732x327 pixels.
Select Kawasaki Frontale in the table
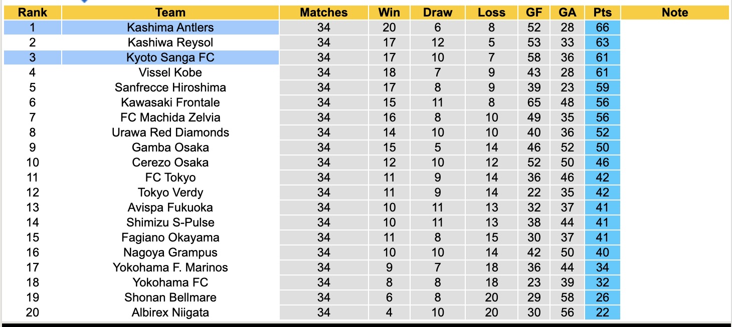pyautogui.click(x=170, y=102)
